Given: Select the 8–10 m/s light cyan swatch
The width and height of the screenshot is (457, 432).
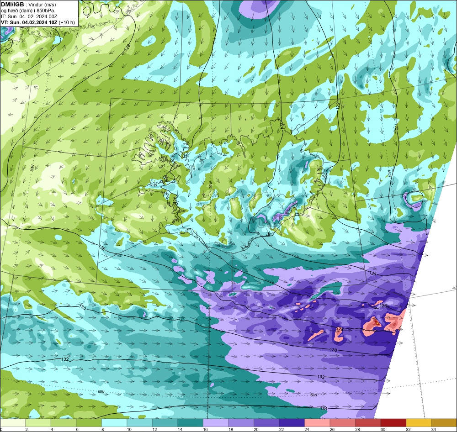Looking at the screenshot, I should pos(114,423).
